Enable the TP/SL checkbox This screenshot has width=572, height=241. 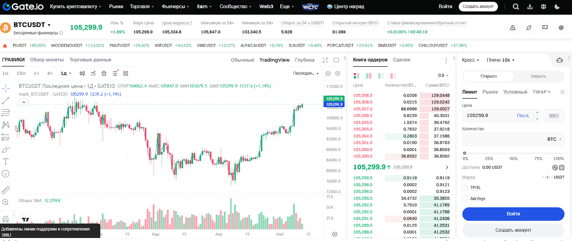[465, 188]
